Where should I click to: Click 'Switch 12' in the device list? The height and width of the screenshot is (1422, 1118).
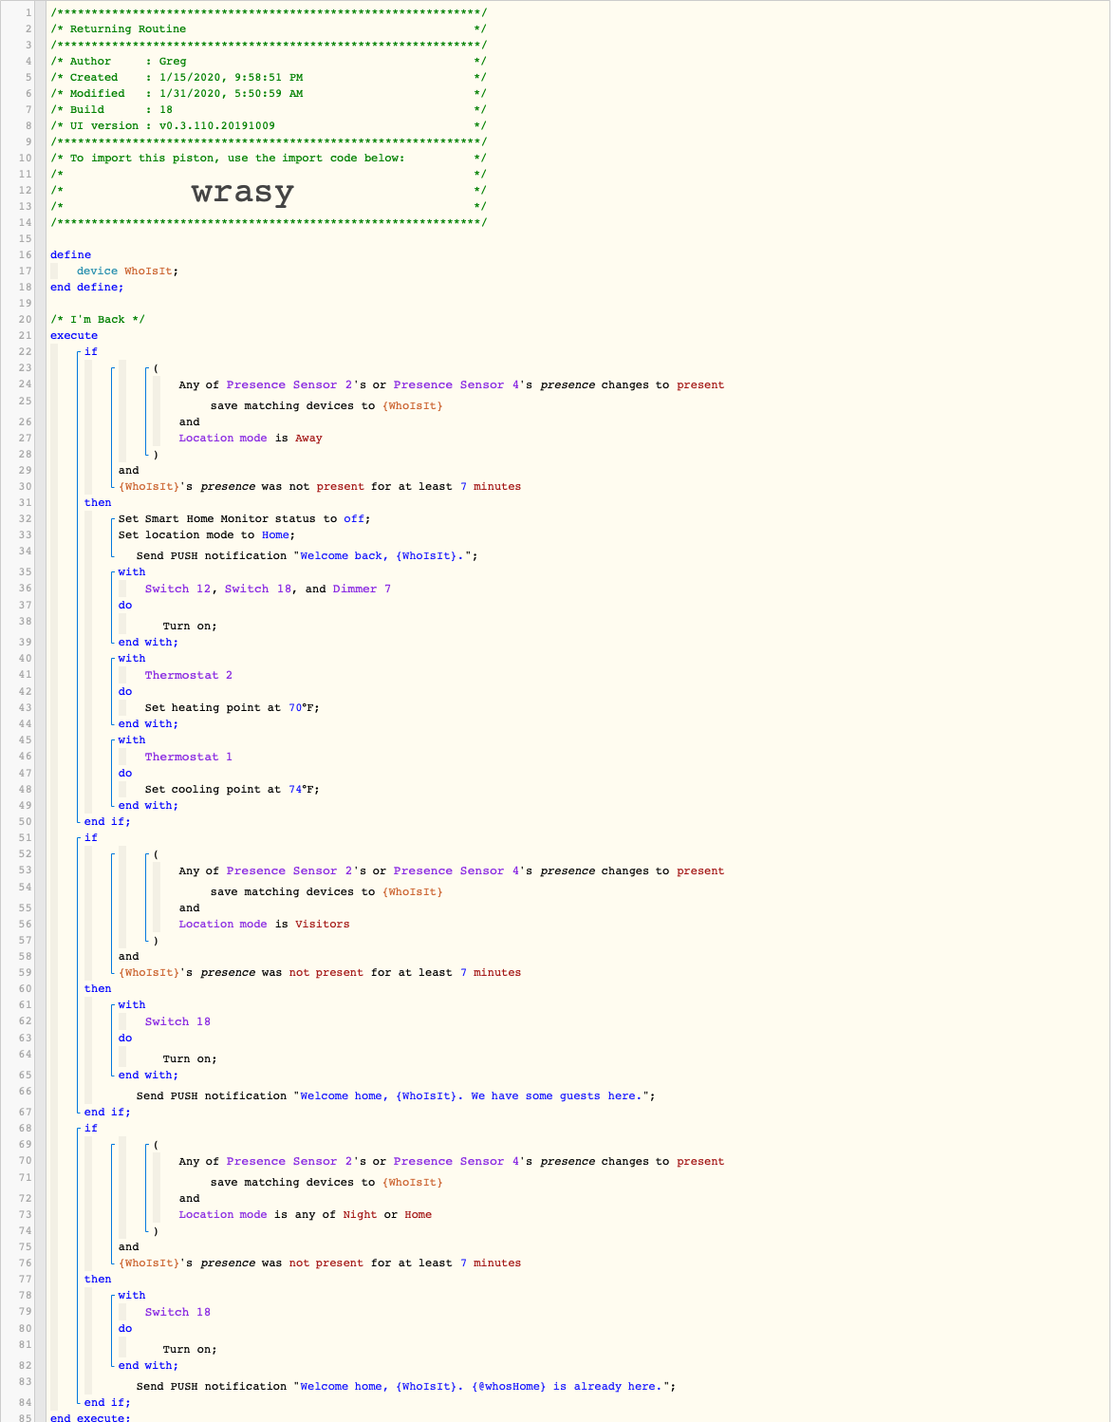(178, 589)
